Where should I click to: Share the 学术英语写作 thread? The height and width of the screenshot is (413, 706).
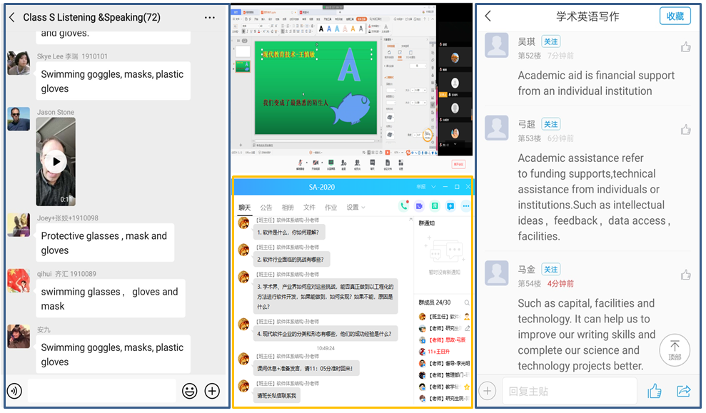683,391
